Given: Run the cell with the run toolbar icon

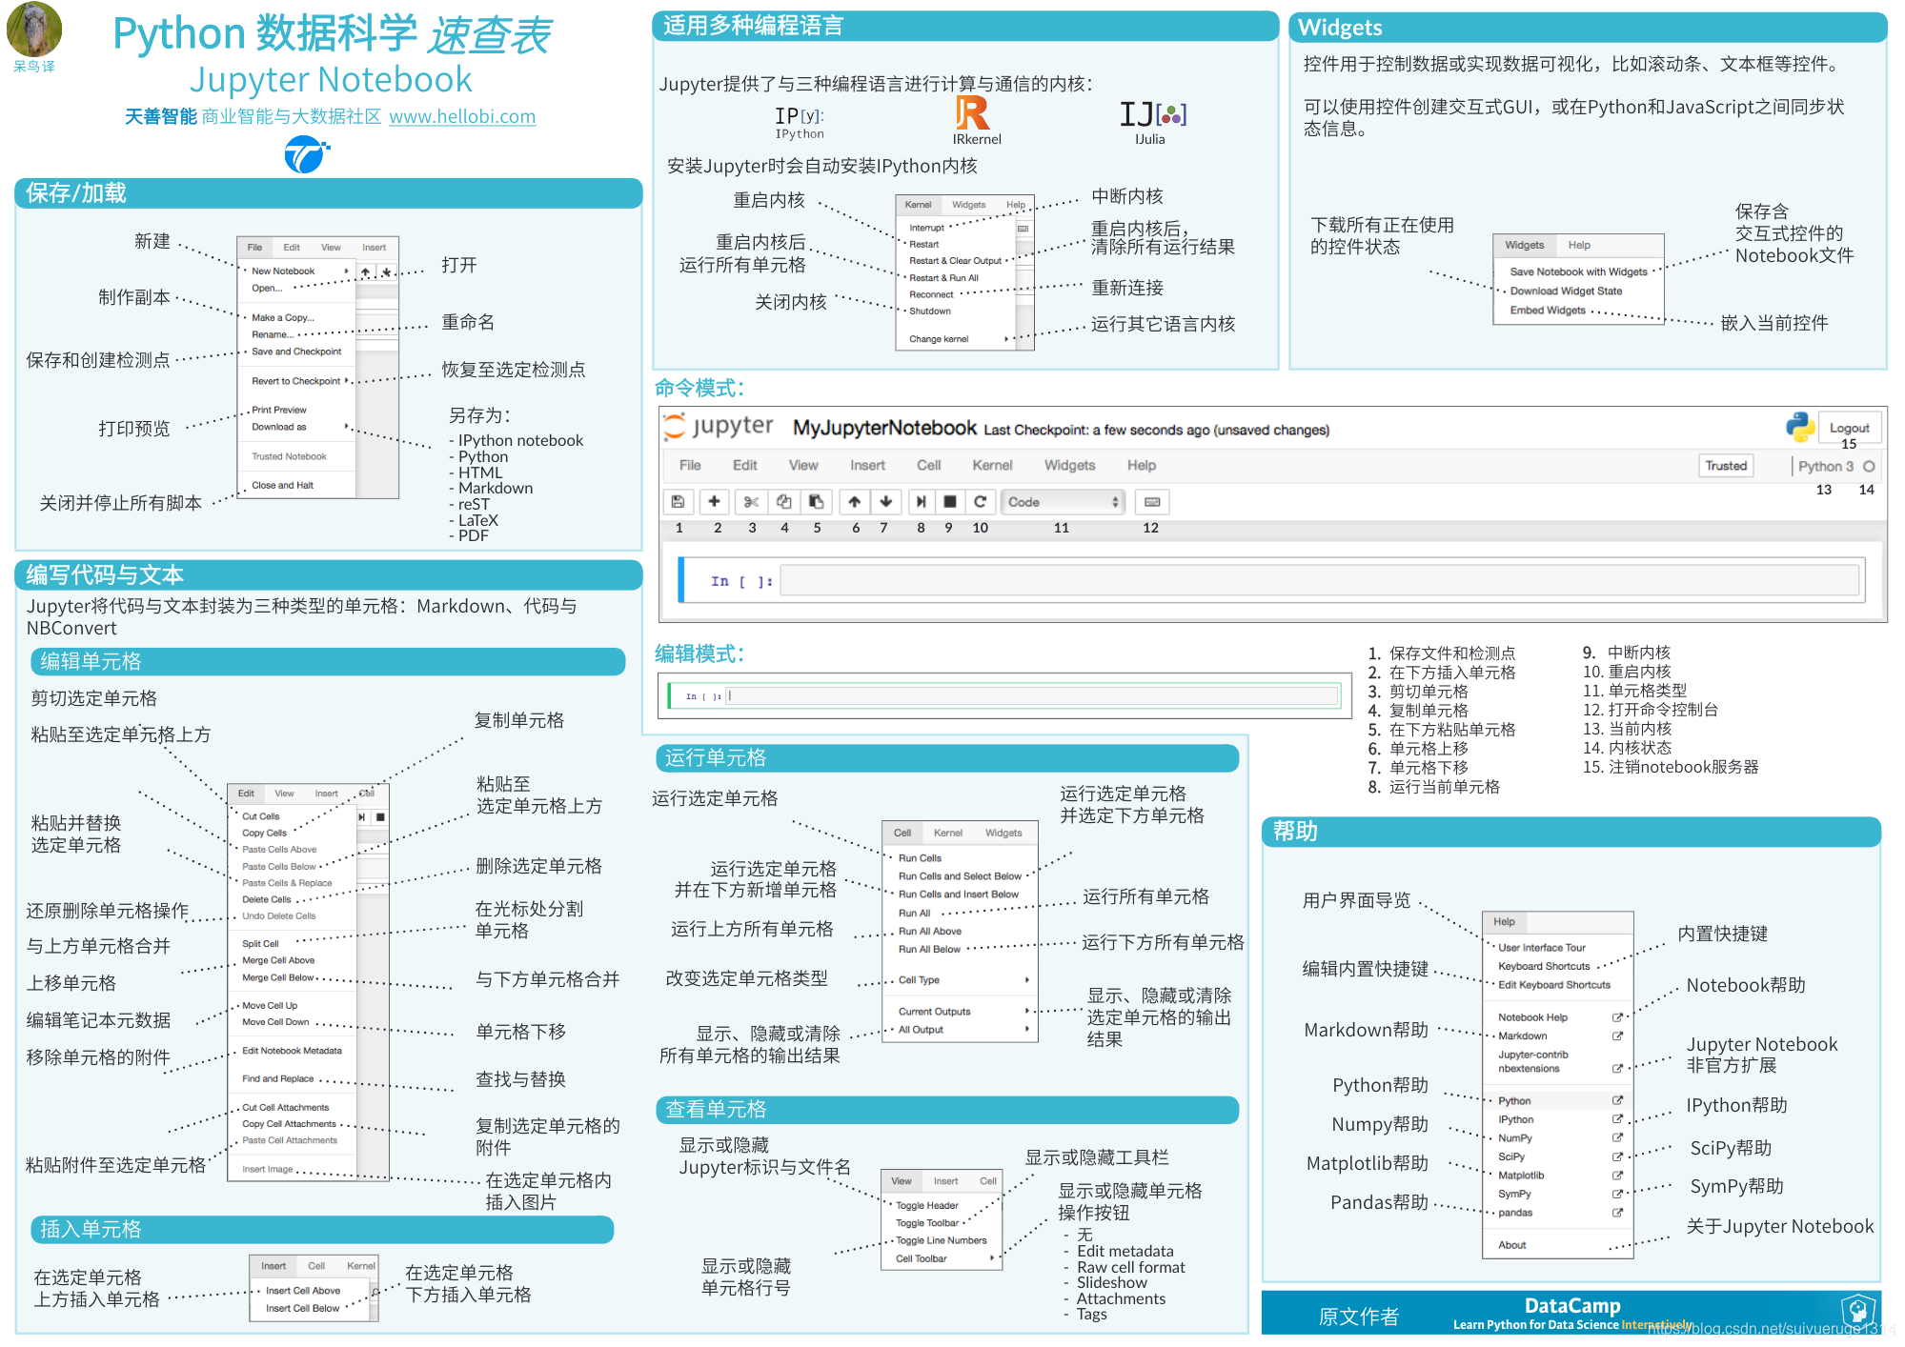Looking at the screenshot, I should coord(921,502).
